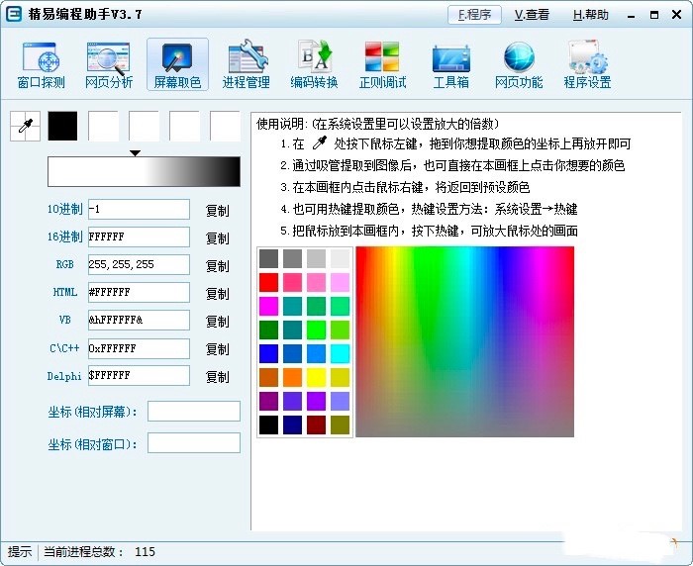
Task: Select the olive palette swatch
Action: [x=340, y=425]
